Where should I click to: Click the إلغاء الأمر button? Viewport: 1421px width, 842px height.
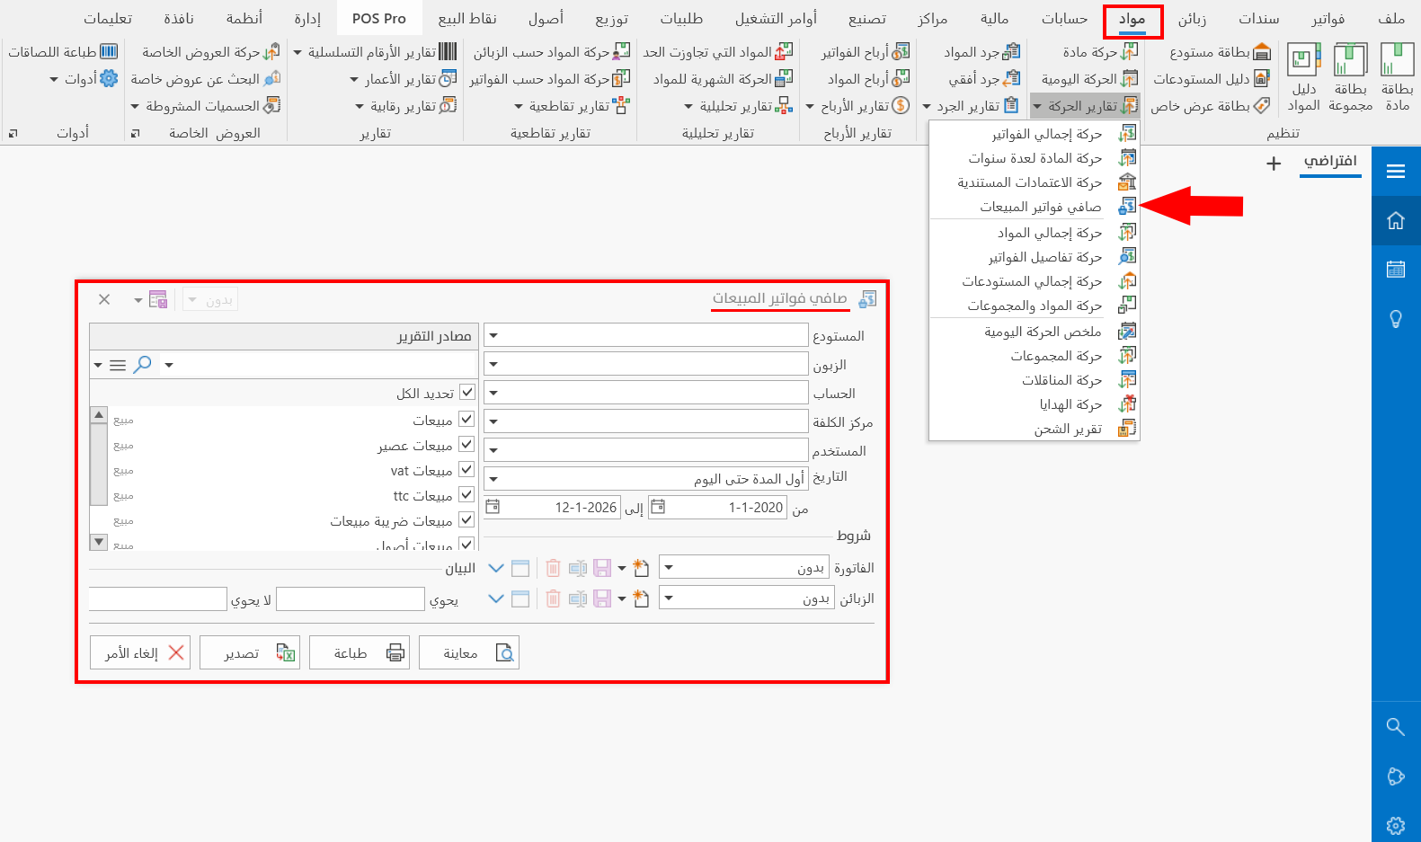(x=140, y=652)
